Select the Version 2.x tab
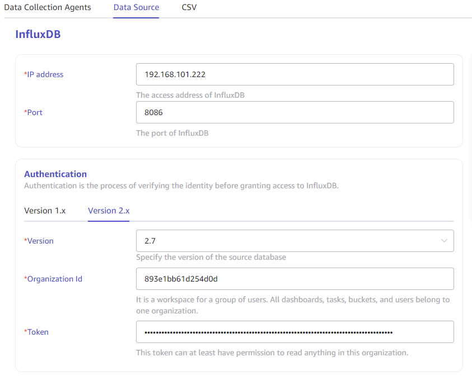Screen dimensions: 472x381 (108, 211)
